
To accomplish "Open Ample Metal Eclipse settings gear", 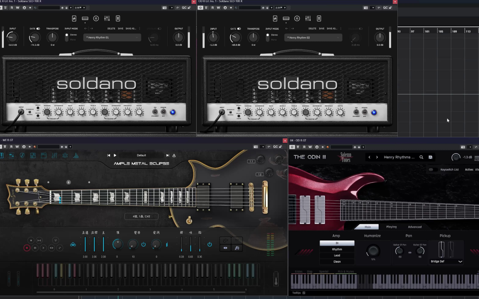I will 65,156.
